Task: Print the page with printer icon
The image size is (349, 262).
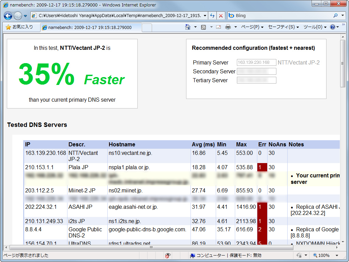Action: point(228,27)
